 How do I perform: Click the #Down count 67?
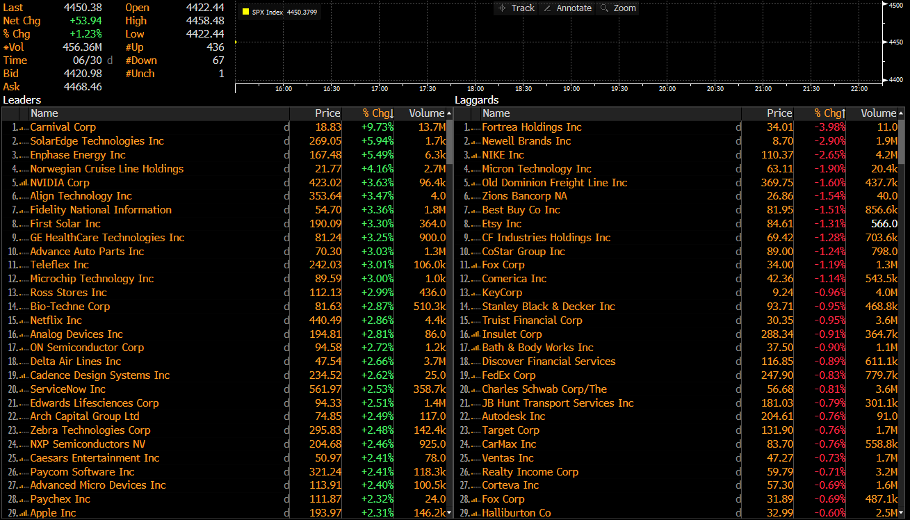tap(218, 60)
